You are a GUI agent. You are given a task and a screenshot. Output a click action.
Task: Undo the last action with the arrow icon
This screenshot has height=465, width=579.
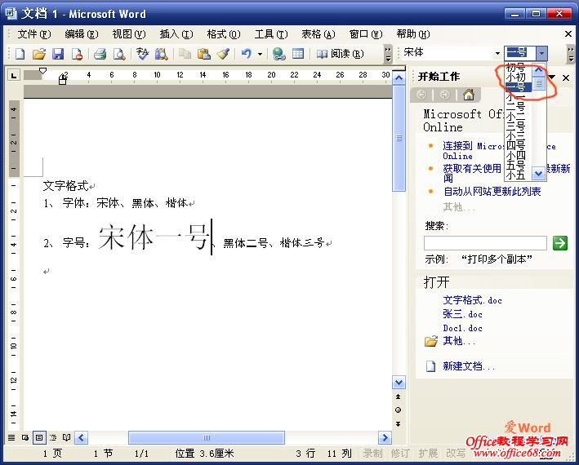click(x=247, y=54)
